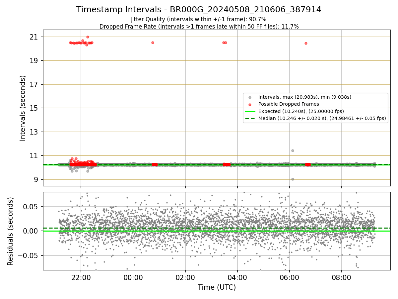The height and width of the screenshot is (299, 398).
Task: Click the x-axis tick label "06:00"
Action: coord(290,278)
